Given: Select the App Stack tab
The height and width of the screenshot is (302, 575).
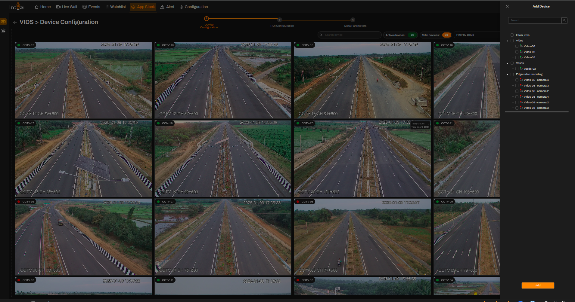Looking at the screenshot, I should (143, 7).
